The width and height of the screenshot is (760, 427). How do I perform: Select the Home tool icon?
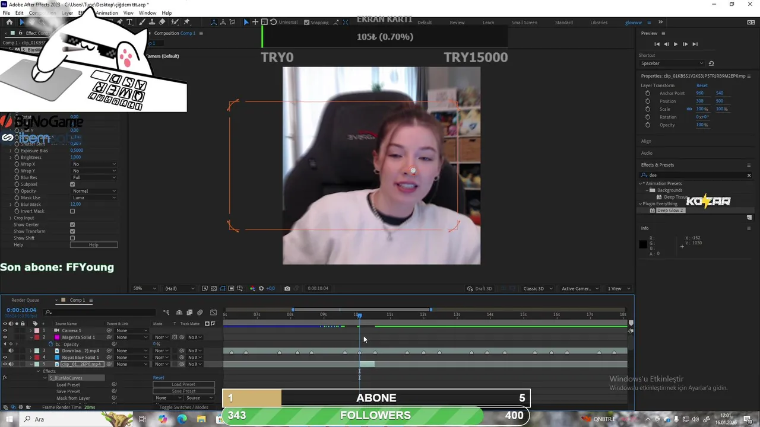point(9,22)
